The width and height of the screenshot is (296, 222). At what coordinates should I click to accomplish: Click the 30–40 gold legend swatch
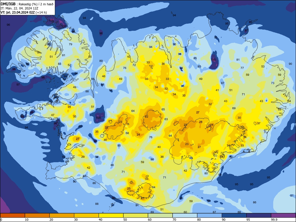86,215
